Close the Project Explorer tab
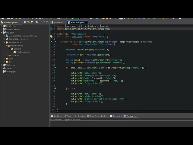Image resolution: width=193 pixels, height=145 pixels. tap(20, 22)
